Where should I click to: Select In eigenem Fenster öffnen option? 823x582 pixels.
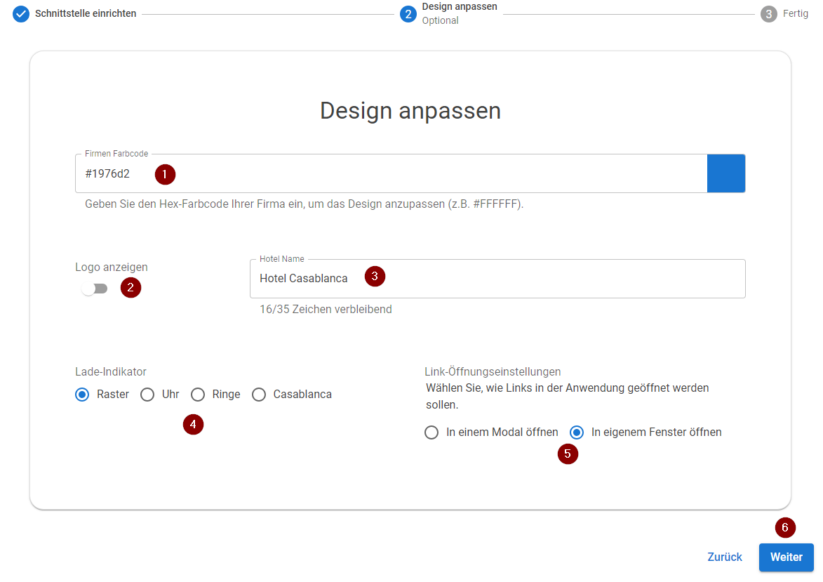tap(577, 432)
